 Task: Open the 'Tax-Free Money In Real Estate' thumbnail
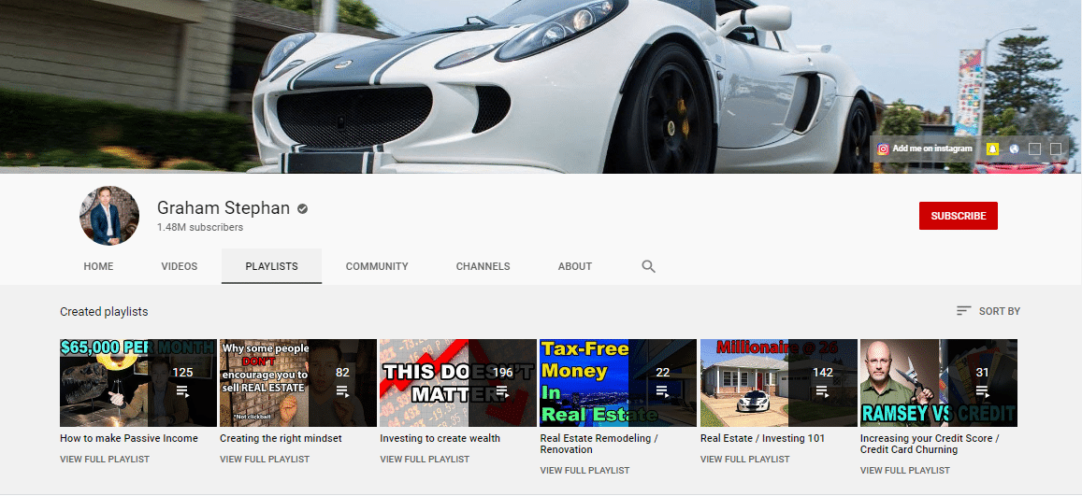tap(619, 383)
